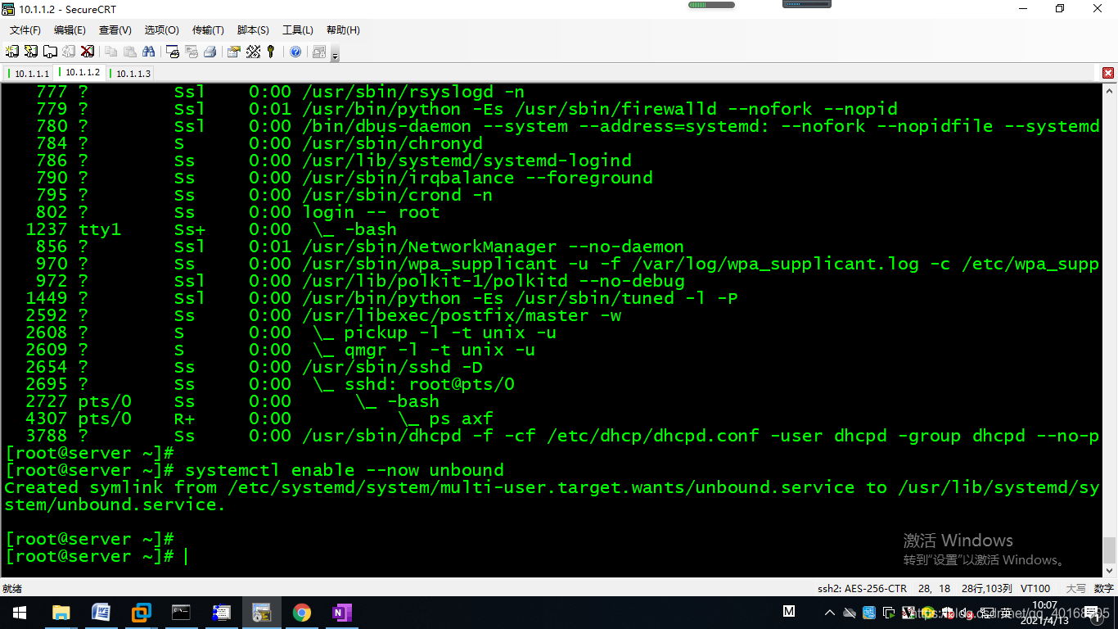The image size is (1118, 629).
Task: Open the 传输(T) menu
Action: (x=208, y=30)
